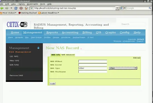This screenshot has height=103, width=153.
Task: Go to the browser Home icon
Action: 26,8
